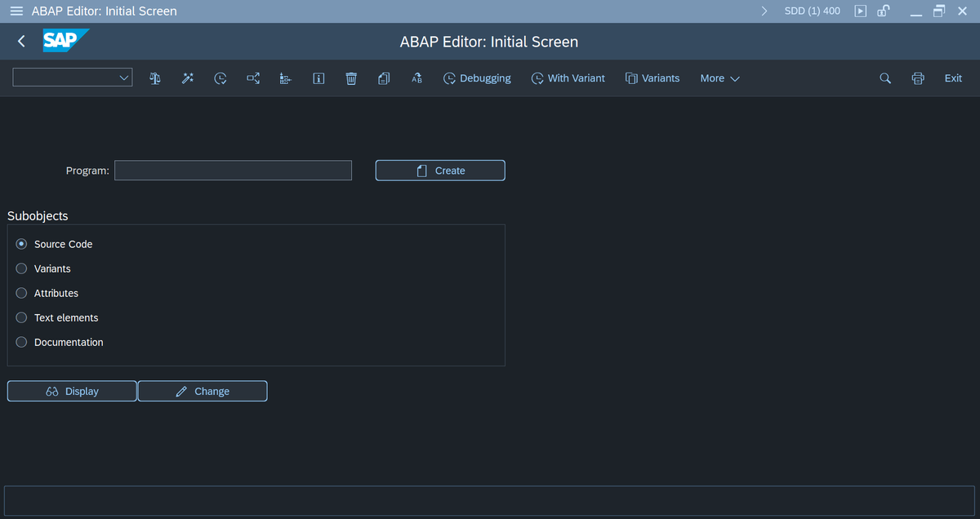Click the object hierarchy toolbar icon

click(286, 78)
